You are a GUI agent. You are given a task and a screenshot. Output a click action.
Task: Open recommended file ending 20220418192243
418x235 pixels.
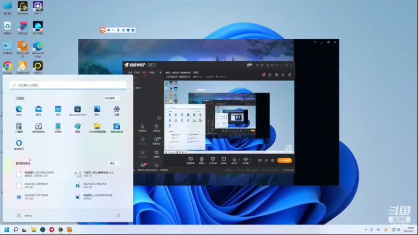coord(94,197)
